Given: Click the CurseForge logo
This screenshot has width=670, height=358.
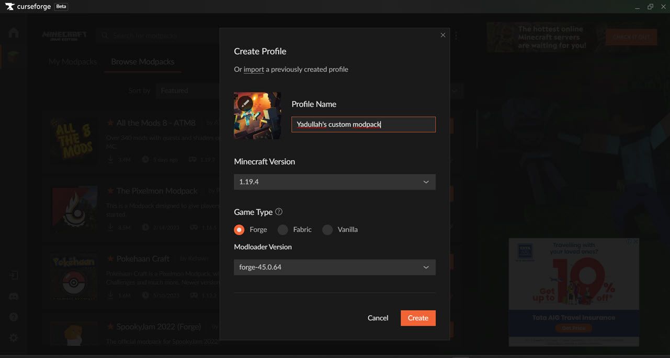Looking at the screenshot, I should [29, 7].
